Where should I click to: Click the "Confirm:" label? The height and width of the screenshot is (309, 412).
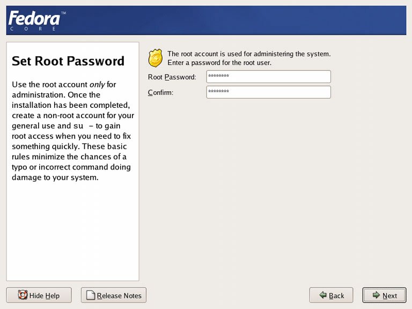pos(160,92)
